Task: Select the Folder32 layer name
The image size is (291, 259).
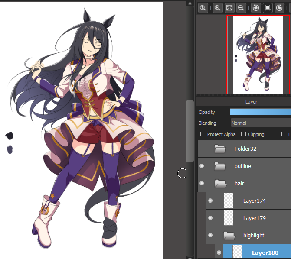Action: [245, 149]
